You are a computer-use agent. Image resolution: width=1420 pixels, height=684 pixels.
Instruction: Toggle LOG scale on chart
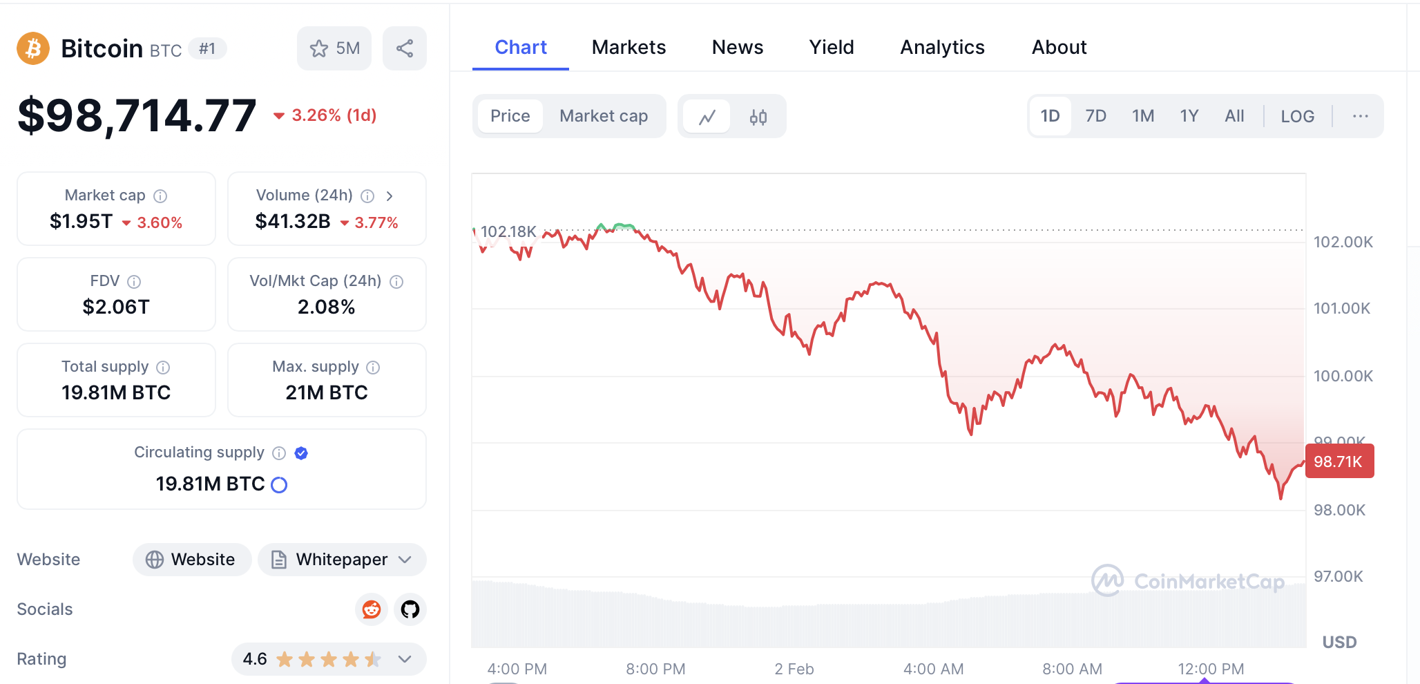pos(1297,116)
